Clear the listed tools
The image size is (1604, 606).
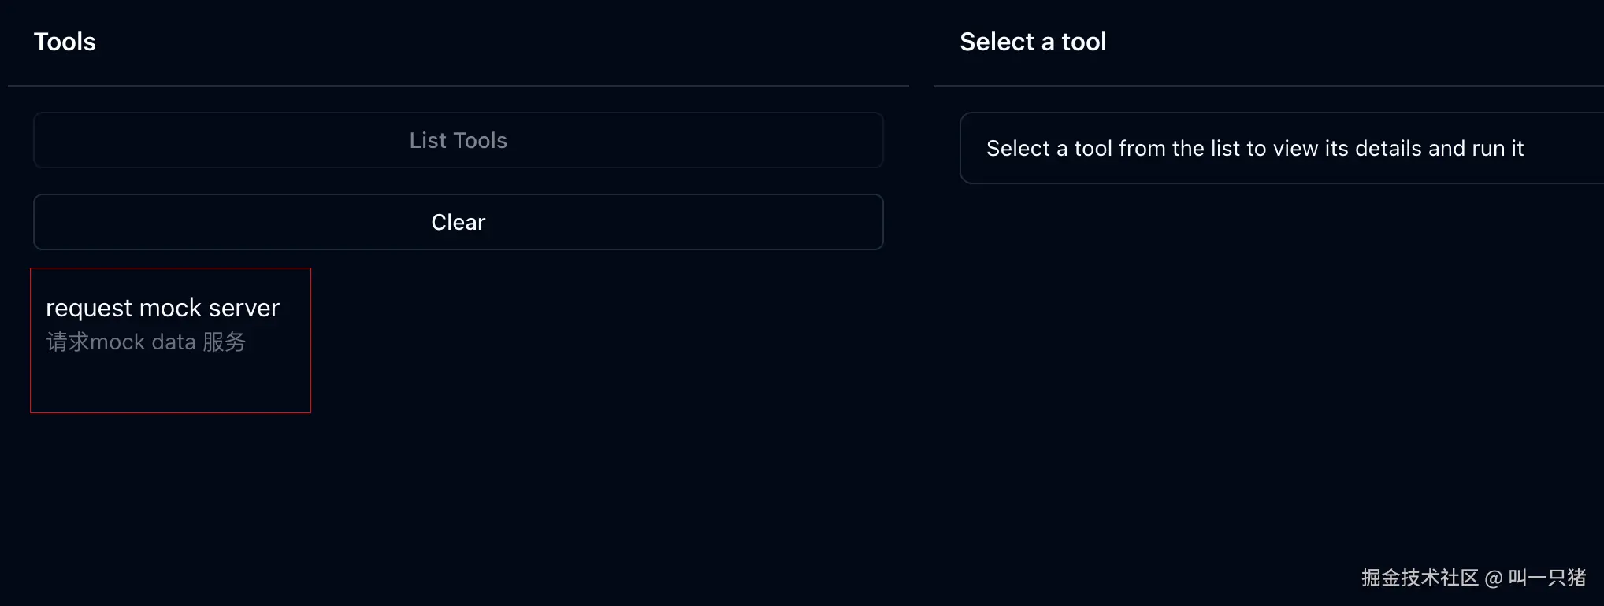[458, 222]
